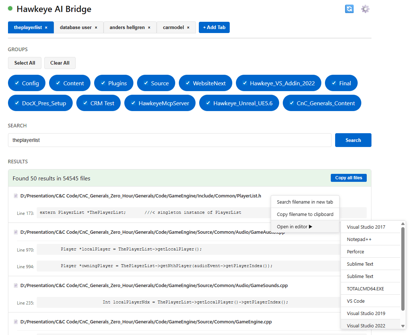Image resolution: width=414 pixels, height=335 pixels.
Task: Click the blue refresh icon
Action: pyautogui.click(x=349, y=9)
